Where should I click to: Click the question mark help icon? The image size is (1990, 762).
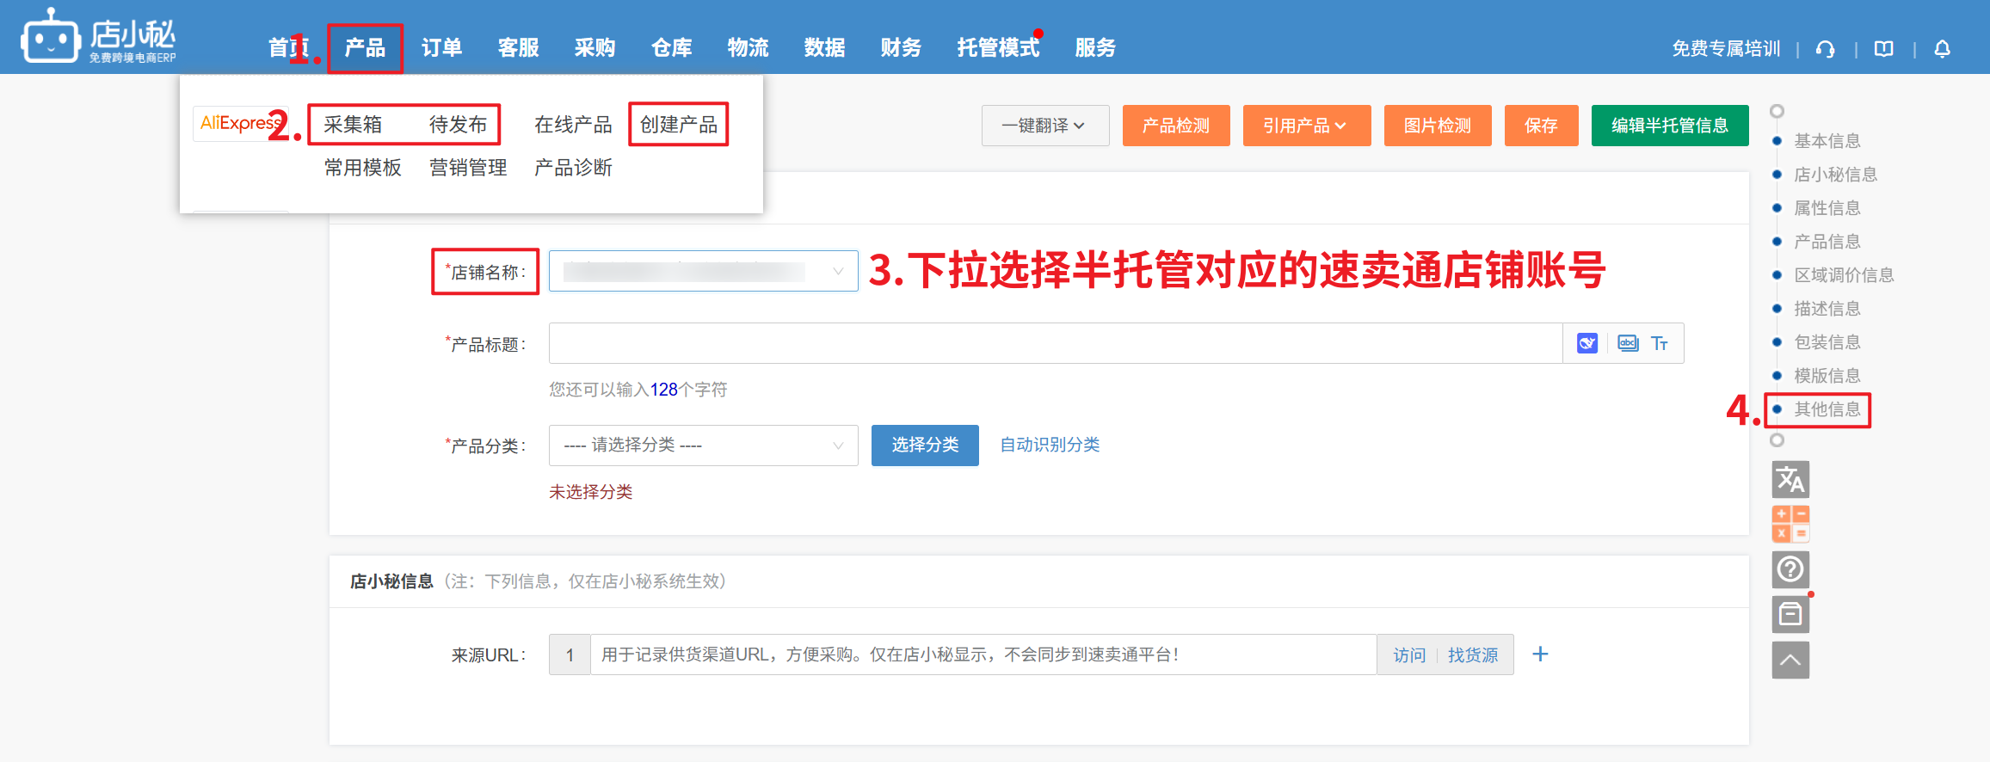[x=1790, y=569]
